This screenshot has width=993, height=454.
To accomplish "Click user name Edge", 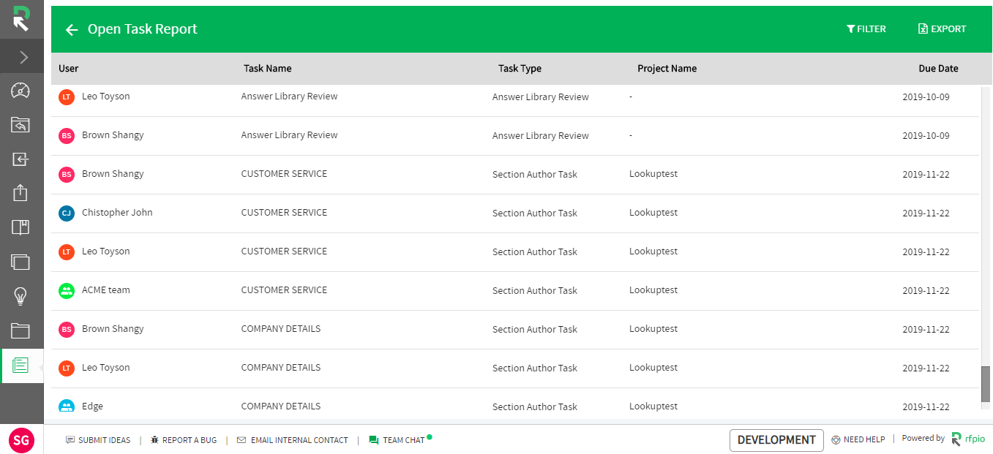I will [92, 406].
